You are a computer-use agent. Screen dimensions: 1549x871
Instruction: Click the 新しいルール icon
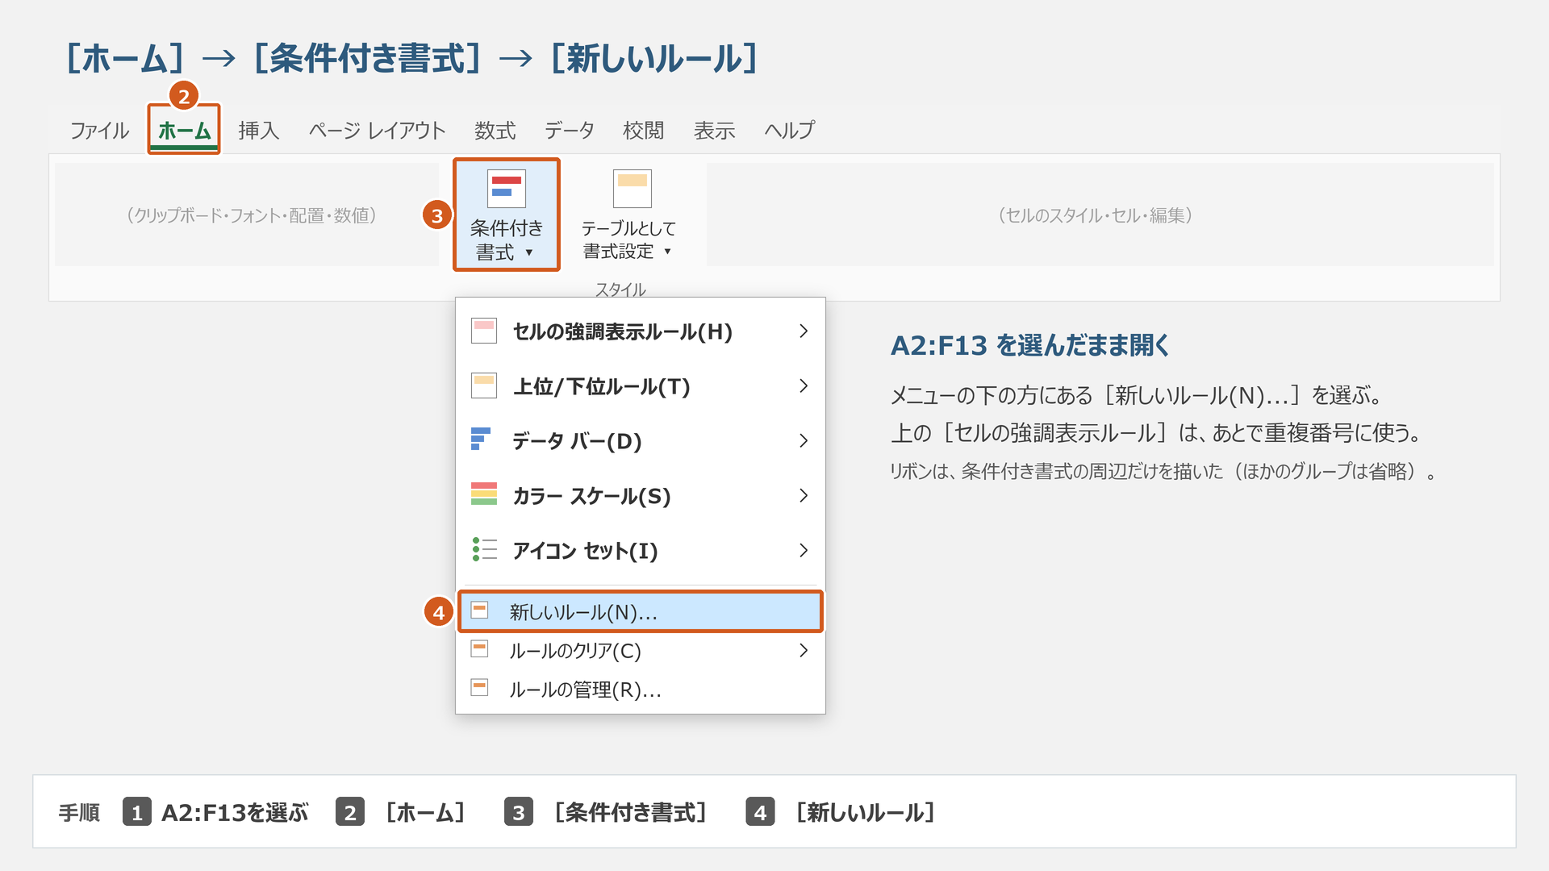(479, 611)
